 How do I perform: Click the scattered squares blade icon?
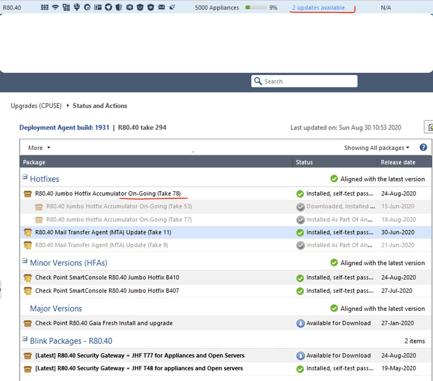pos(172,7)
